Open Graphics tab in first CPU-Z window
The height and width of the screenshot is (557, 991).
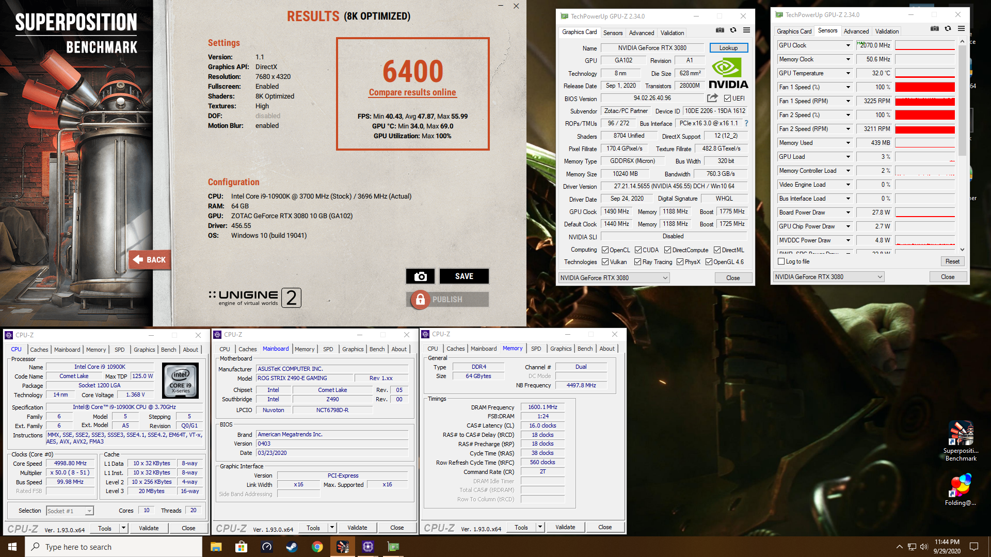click(144, 350)
